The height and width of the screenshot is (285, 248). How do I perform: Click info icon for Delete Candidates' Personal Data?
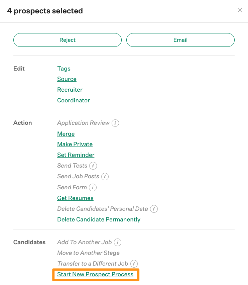click(x=154, y=209)
